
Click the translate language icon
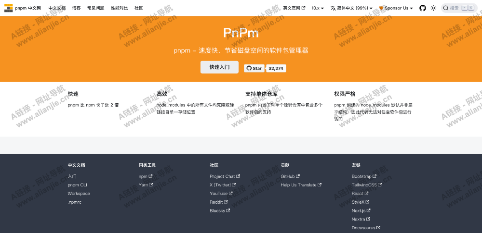pyautogui.click(x=333, y=8)
